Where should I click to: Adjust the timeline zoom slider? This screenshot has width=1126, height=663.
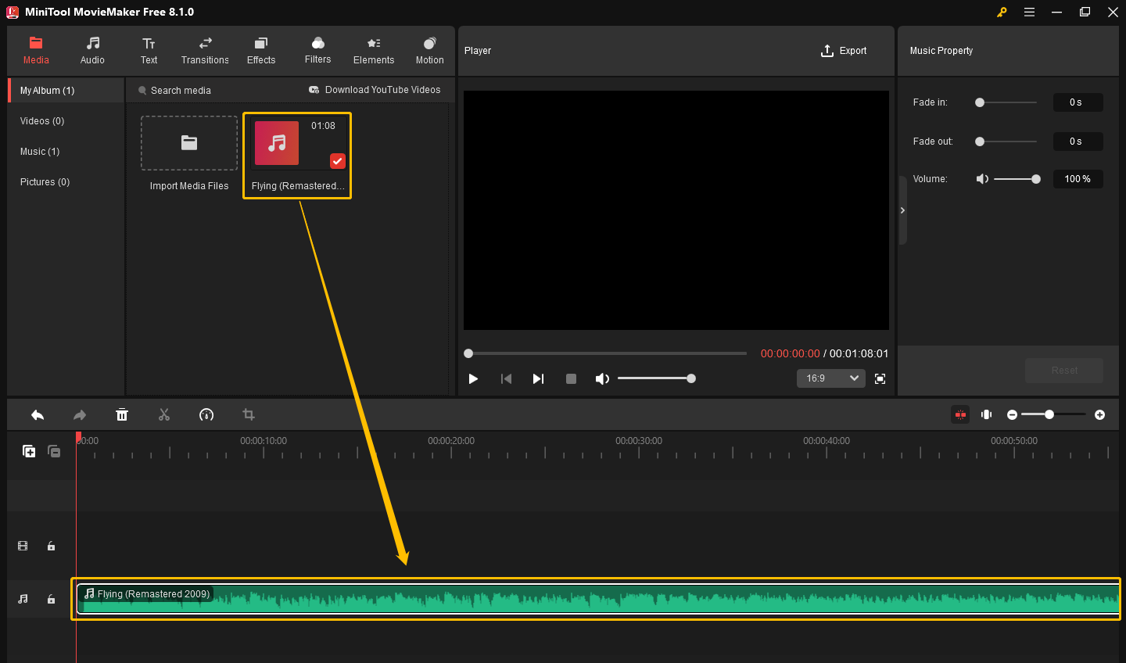[x=1053, y=414]
